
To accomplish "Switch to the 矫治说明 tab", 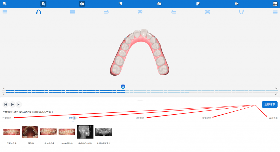I will point(206,118).
